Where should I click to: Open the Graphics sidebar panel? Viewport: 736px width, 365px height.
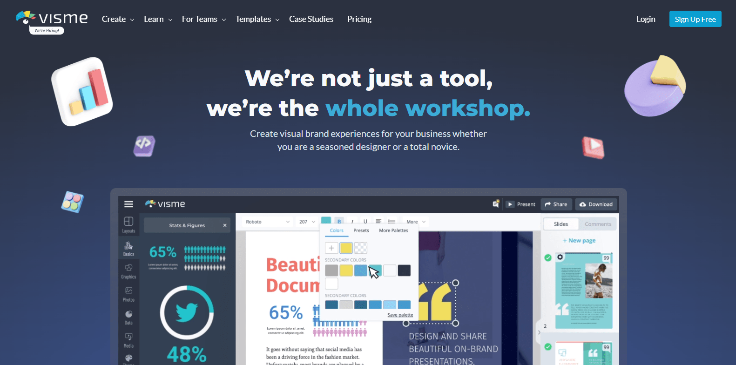pyautogui.click(x=128, y=271)
